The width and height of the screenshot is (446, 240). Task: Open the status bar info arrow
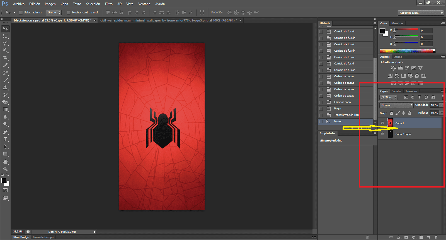click(x=95, y=232)
